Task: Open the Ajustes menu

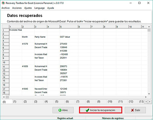Action: 28,8
